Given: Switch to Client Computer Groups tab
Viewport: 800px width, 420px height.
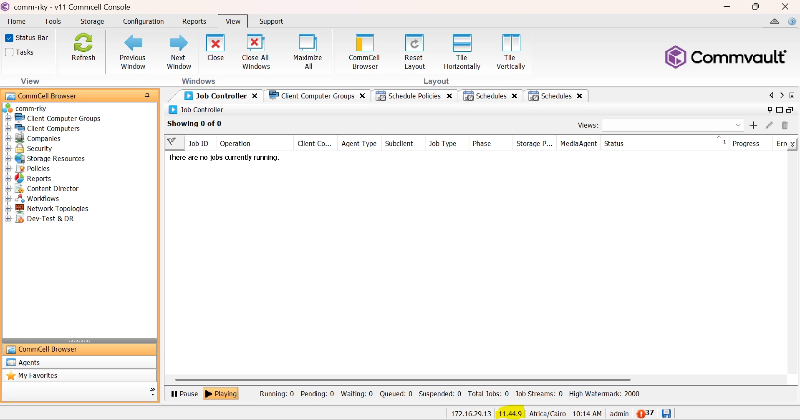Looking at the screenshot, I should (317, 96).
